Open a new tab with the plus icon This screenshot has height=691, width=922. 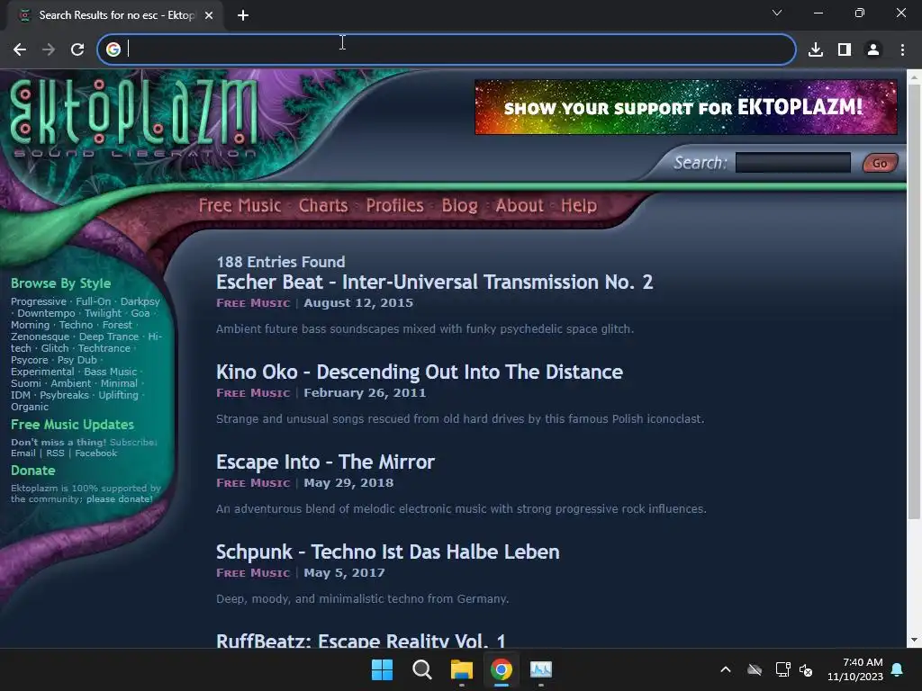tap(243, 15)
